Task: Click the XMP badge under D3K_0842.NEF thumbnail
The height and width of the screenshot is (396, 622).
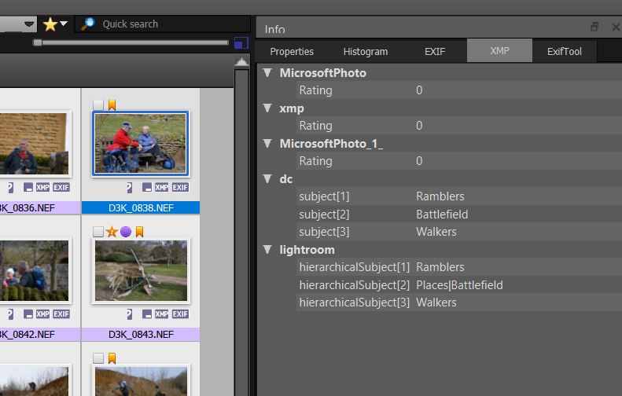Action: [x=42, y=314]
